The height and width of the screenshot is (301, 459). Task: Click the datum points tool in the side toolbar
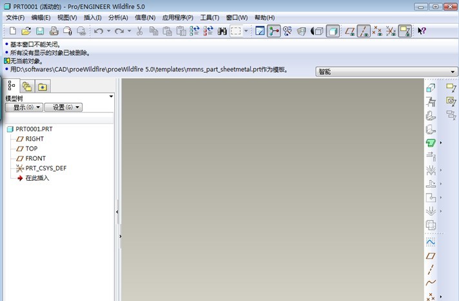(x=431, y=296)
